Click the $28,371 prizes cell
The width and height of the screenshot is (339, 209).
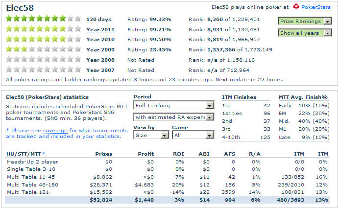(x=101, y=185)
